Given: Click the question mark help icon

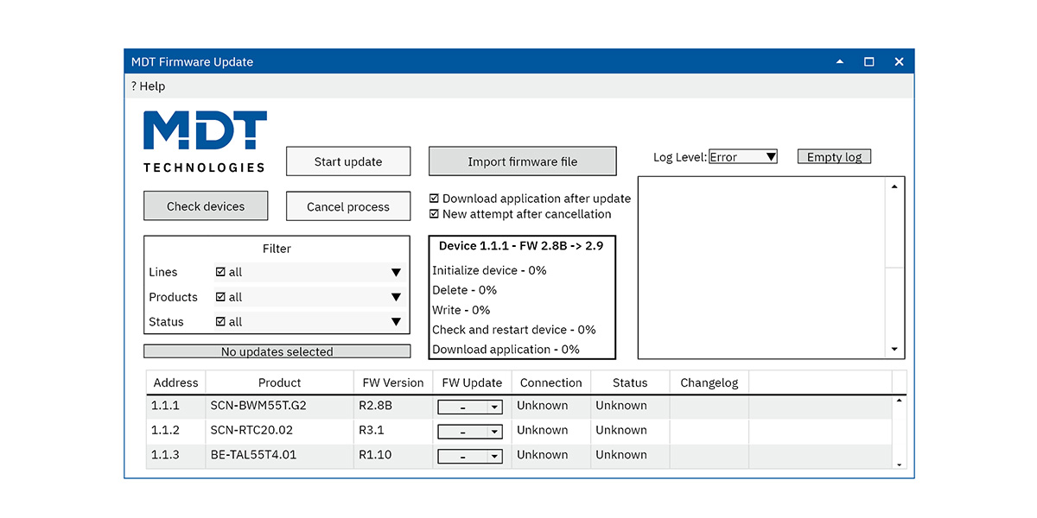Looking at the screenshot, I should pos(134,86).
